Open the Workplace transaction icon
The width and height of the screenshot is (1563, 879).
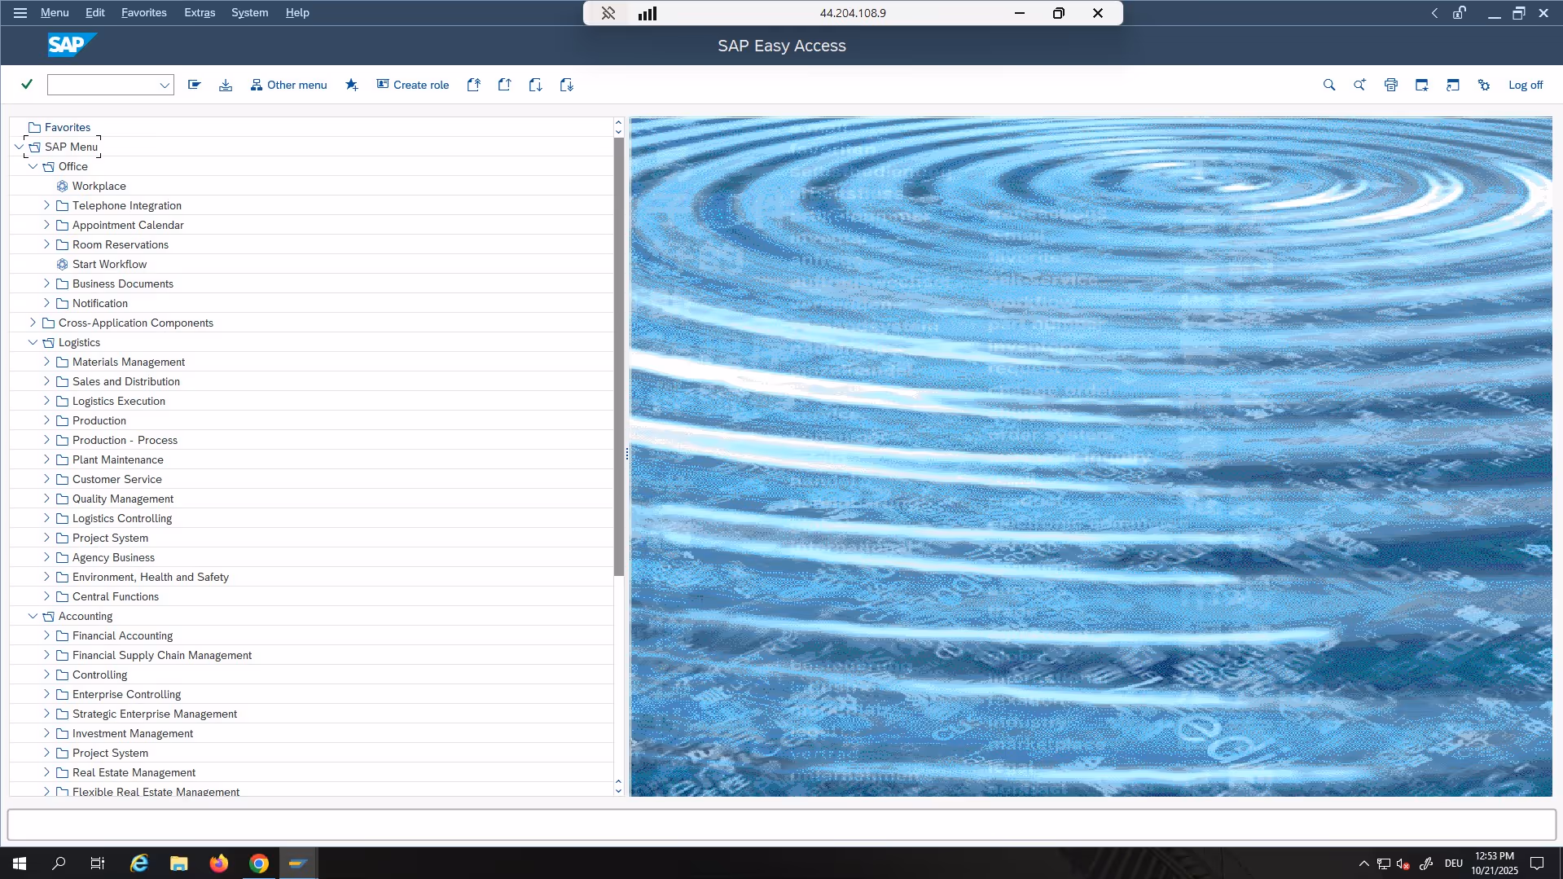pos(63,186)
